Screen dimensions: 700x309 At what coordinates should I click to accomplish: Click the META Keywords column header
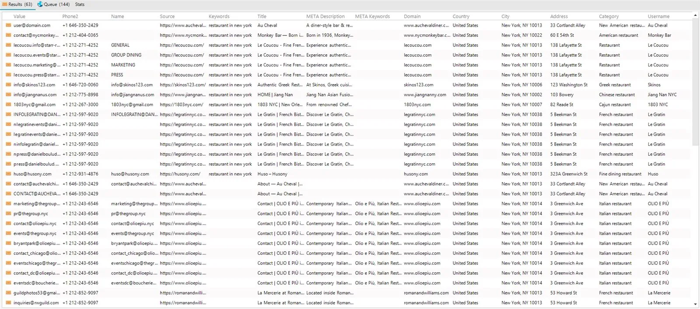click(372, 16)
